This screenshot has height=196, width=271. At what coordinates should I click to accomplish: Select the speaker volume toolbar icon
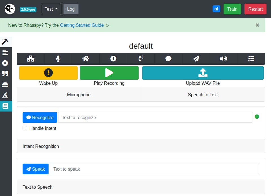point(224,59)
